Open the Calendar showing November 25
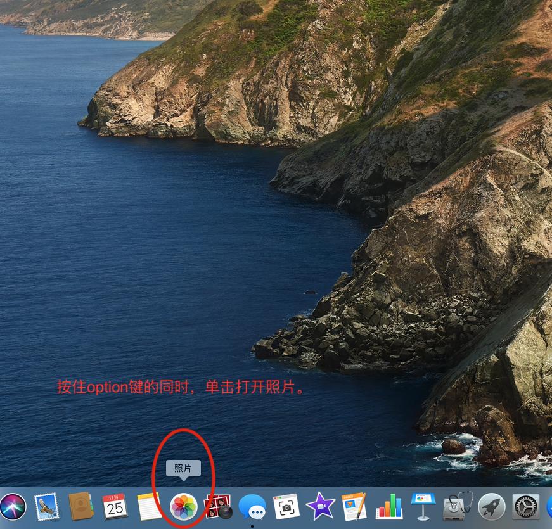The height and width of the screenshot is (529, 552). (115, 507)
